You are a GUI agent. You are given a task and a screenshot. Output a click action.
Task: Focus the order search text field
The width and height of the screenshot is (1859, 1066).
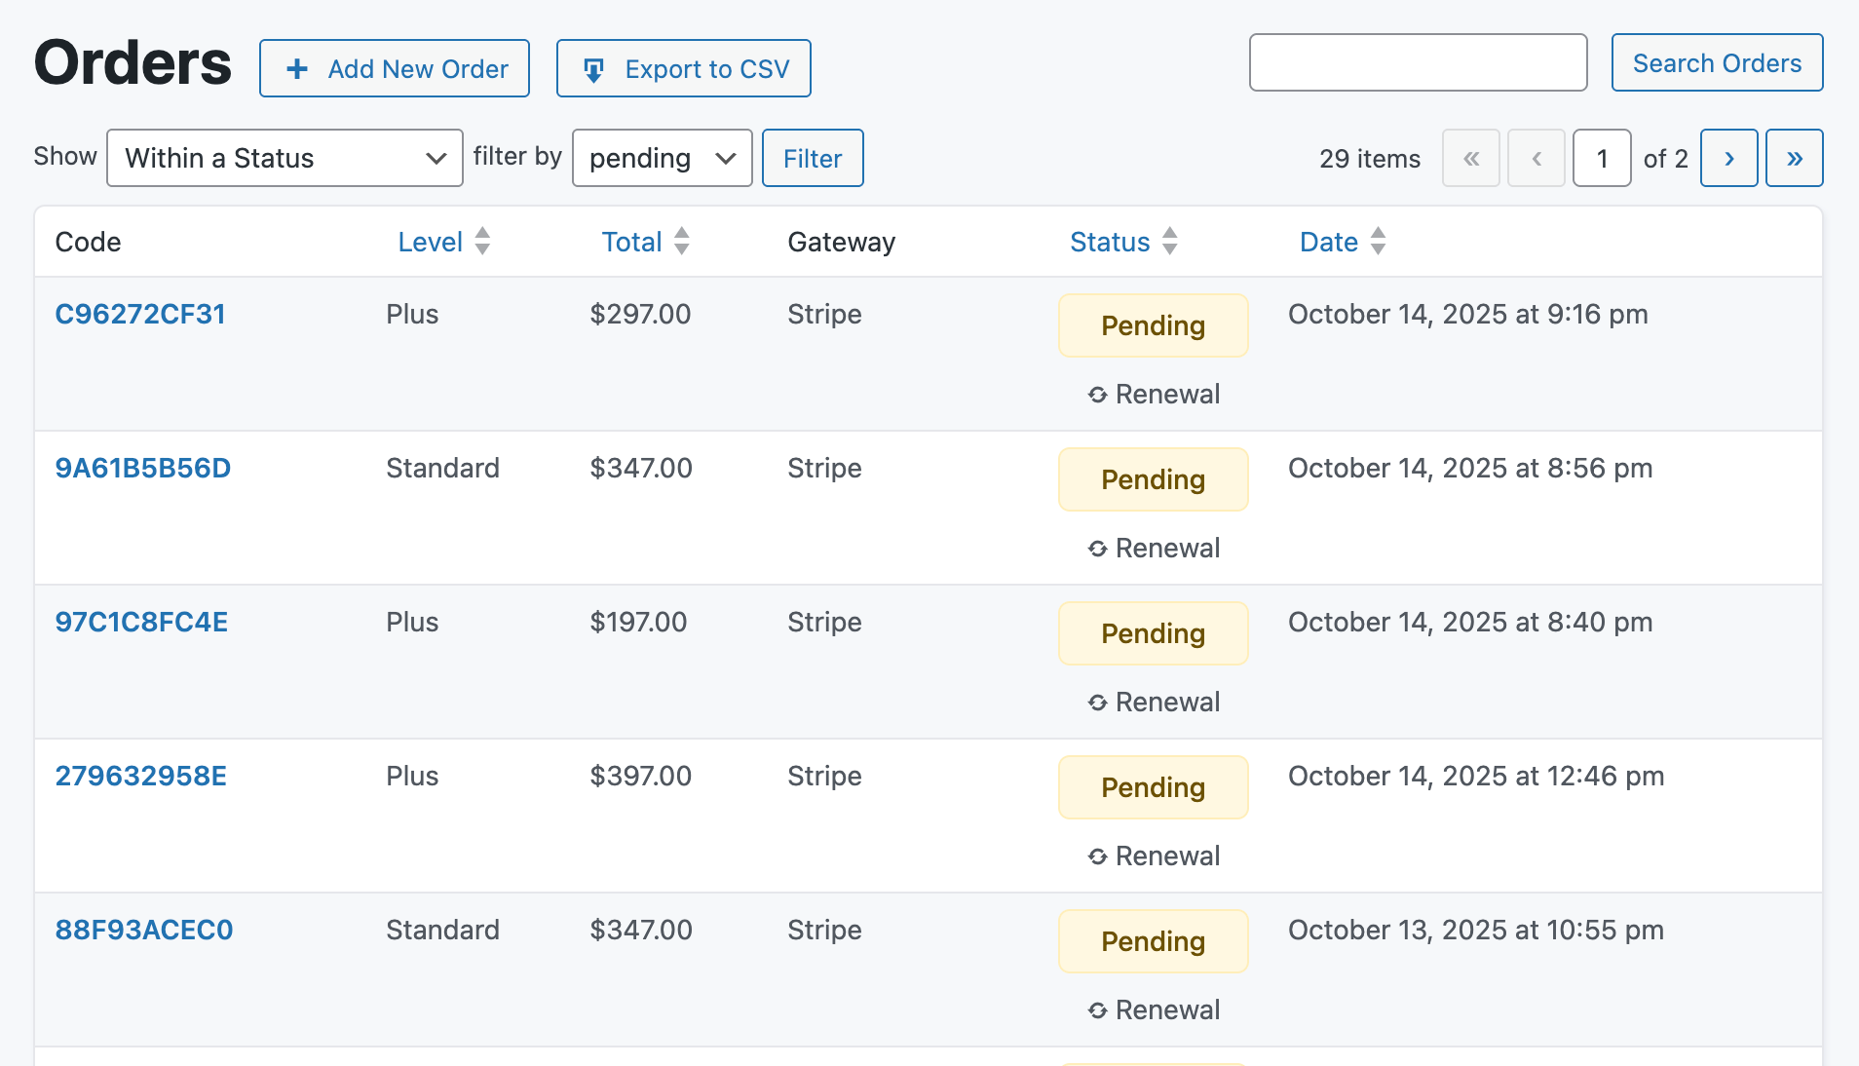click(x=1418, y=63)
